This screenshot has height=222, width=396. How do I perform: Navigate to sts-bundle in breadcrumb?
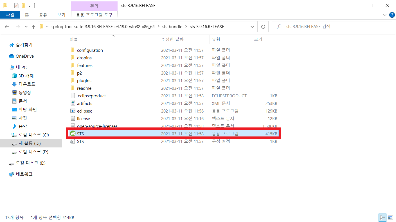[172, 27]
